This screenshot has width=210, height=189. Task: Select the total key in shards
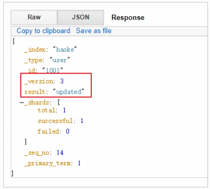(47, 110)
